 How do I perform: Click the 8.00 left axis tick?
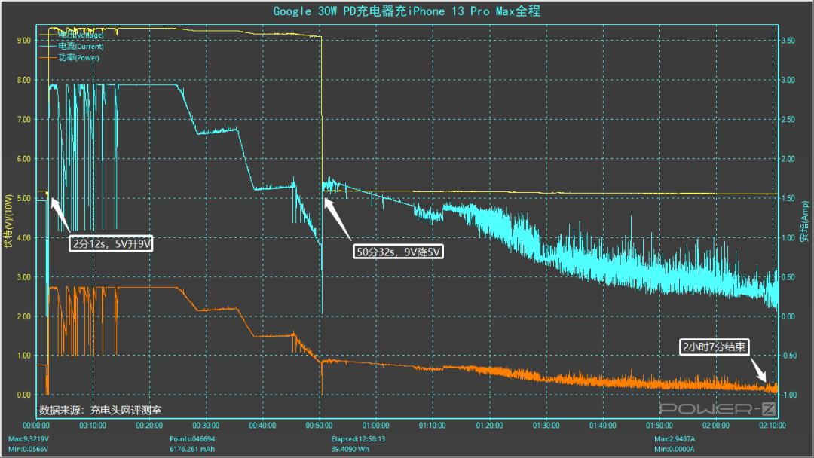(24, 81)
